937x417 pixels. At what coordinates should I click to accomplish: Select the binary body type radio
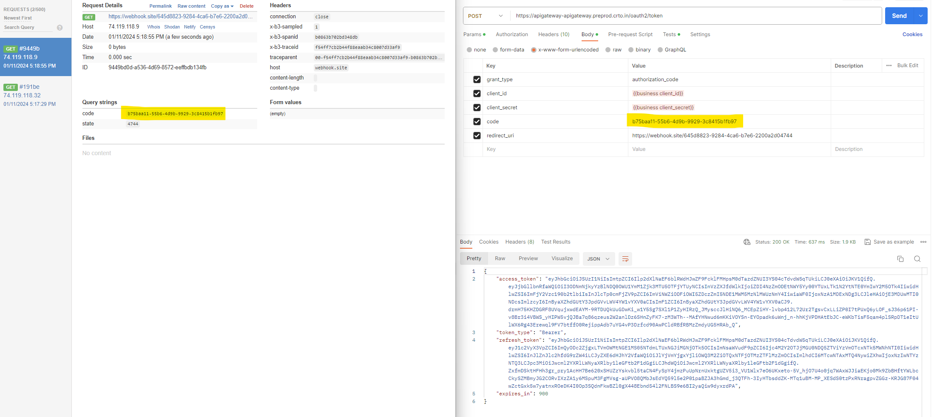[631, 50]
